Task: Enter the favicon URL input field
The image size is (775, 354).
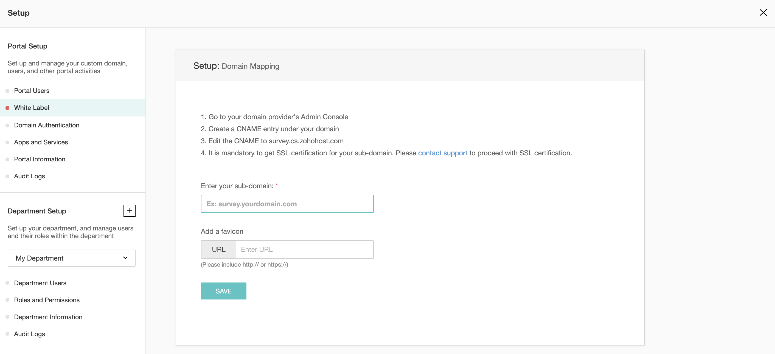Action: (x=304, y=249)
